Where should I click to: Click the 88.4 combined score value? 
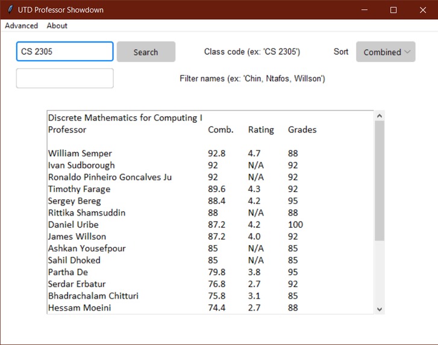216,200
